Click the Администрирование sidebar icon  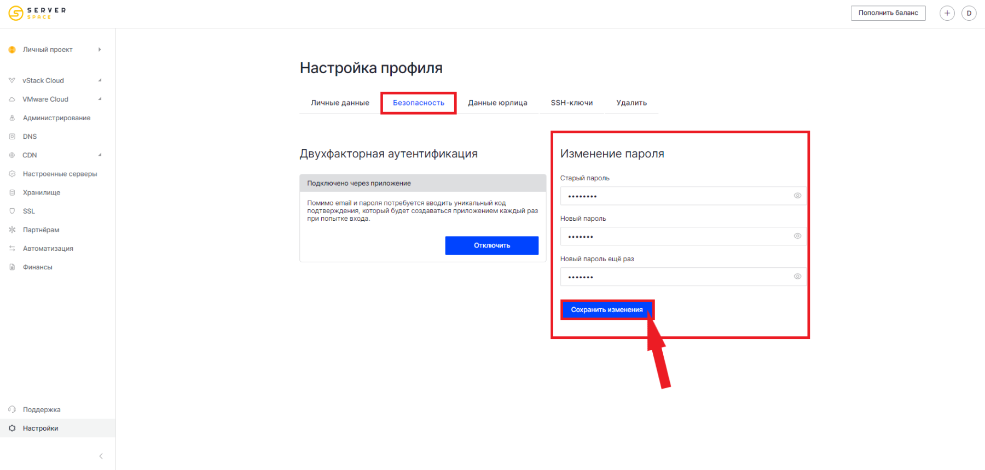tap(12, 118)
